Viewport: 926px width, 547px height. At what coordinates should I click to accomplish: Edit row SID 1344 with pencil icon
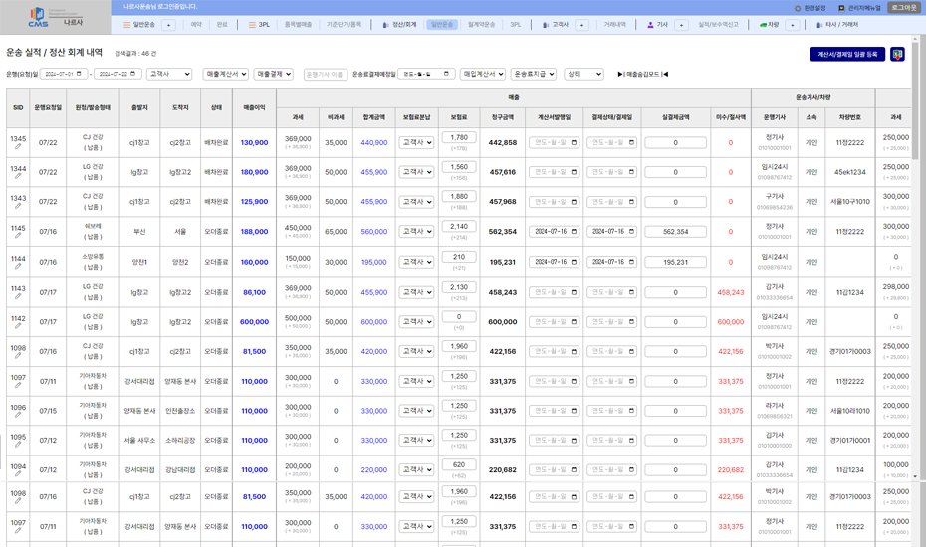18,176
